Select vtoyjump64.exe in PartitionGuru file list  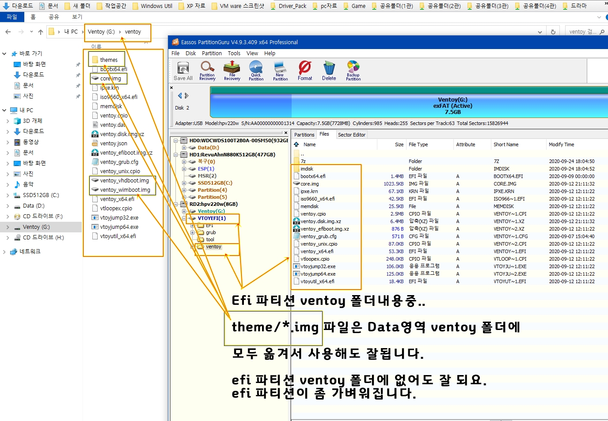(x=318, y=274)
